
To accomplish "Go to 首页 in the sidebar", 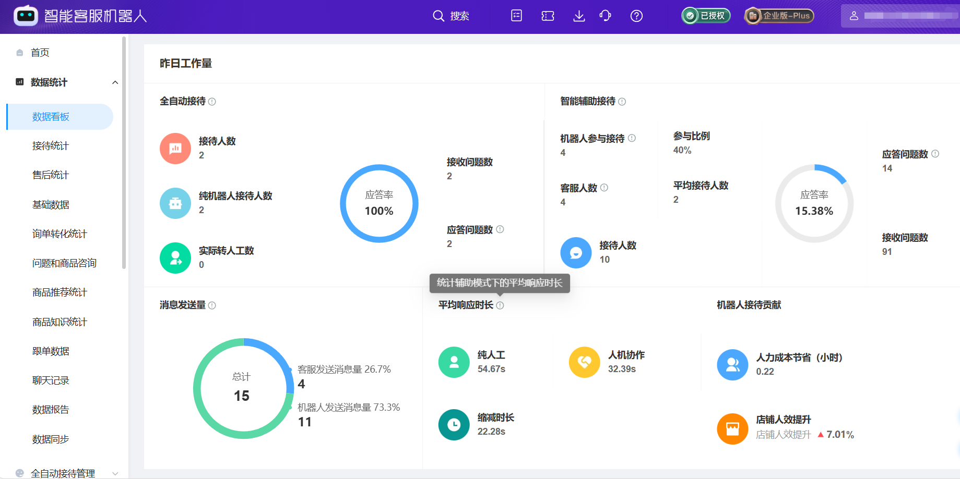I will click(40, 53).
